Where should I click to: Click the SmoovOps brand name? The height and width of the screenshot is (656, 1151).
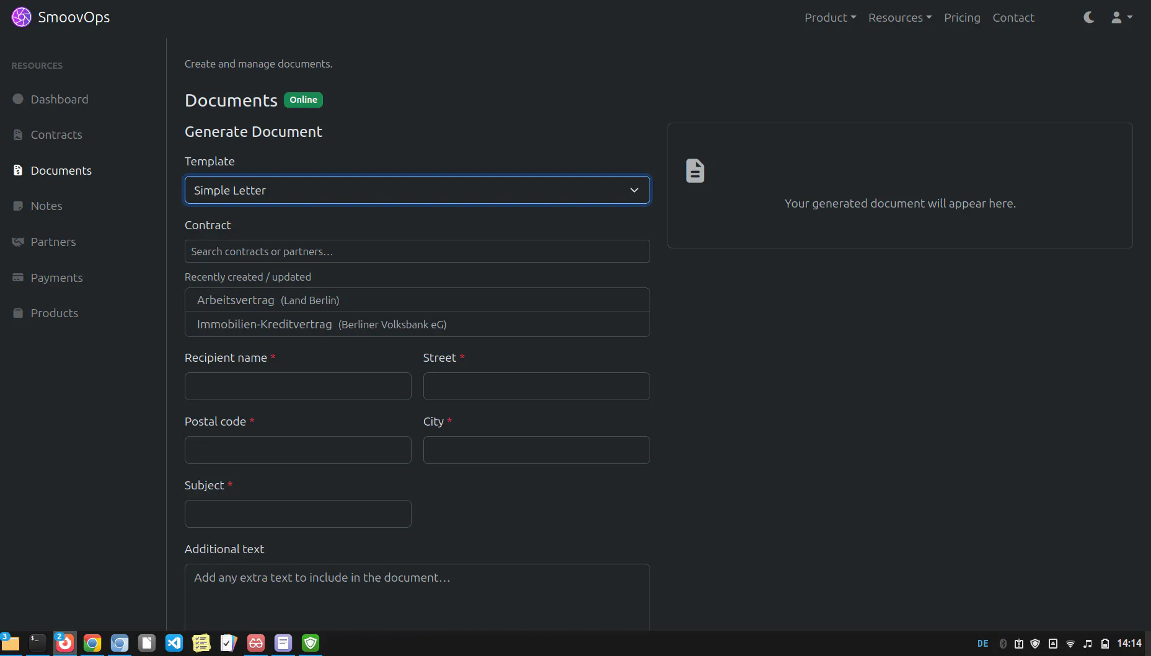click(x=74, y=17)
